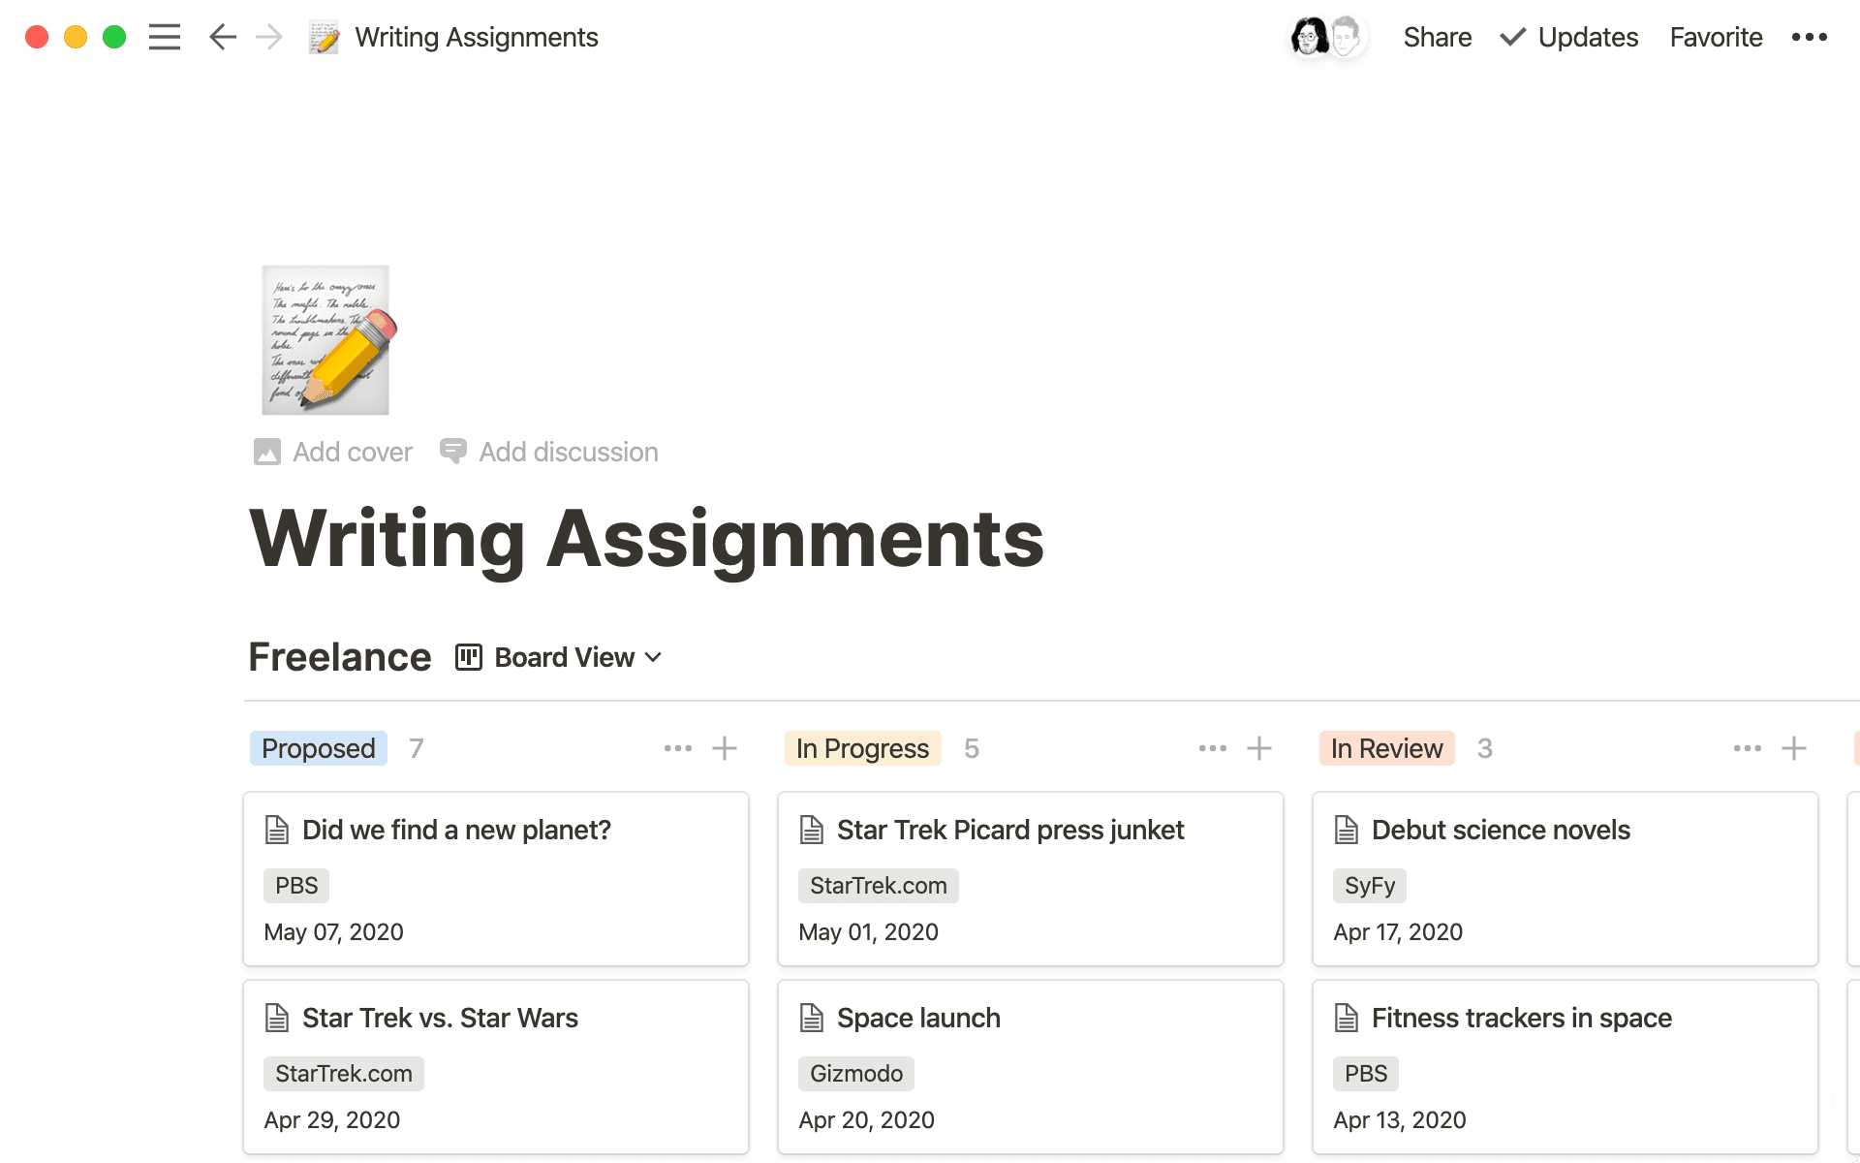Go back using the left arrow

pyautogui.click(x=222, y=37)
